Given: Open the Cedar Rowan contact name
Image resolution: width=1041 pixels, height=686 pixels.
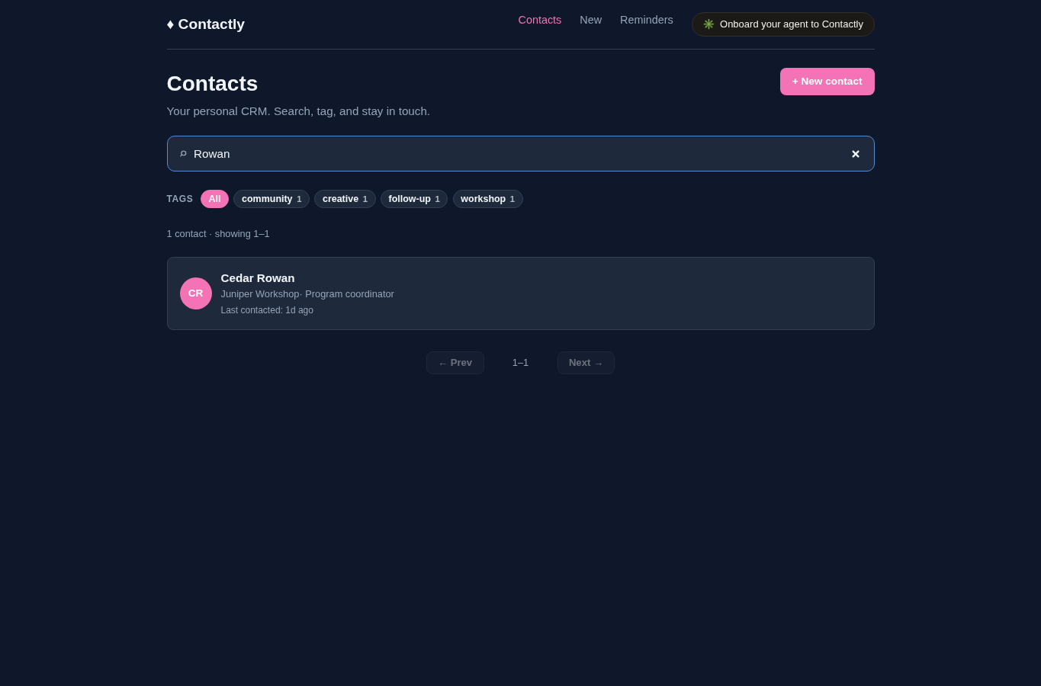Looking at the screenshot, I should click(258, 278).
